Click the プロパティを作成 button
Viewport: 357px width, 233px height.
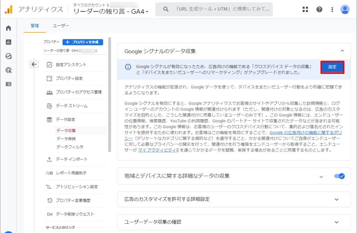point(83,42)
